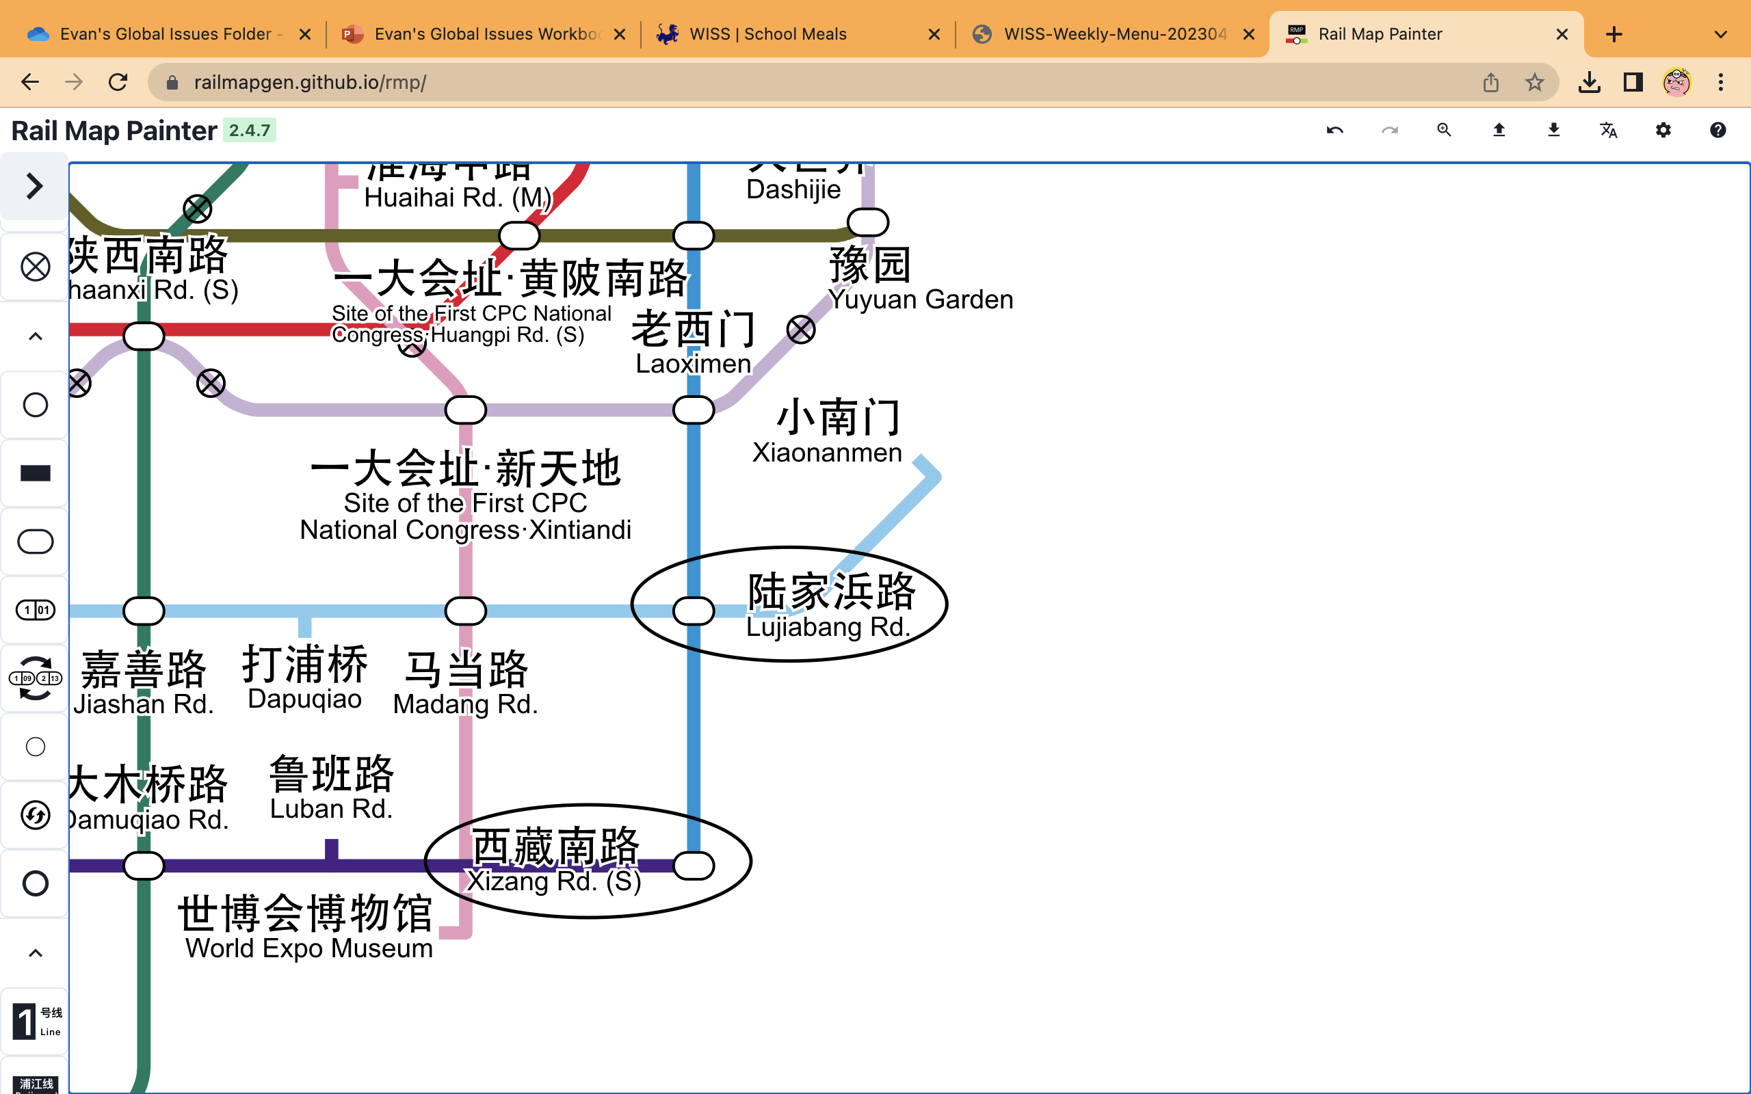The image size is (1751, 1094).
Task: Collapse the upper station tools section
Action: pyautogui.click(x=34, y=336)
